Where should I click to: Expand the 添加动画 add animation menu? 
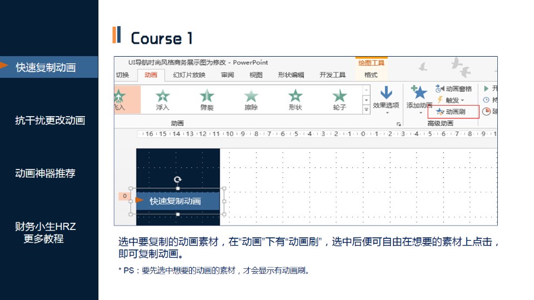(x=419, y=100)
